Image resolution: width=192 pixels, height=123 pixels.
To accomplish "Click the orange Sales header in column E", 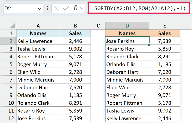I will (164, 33).
